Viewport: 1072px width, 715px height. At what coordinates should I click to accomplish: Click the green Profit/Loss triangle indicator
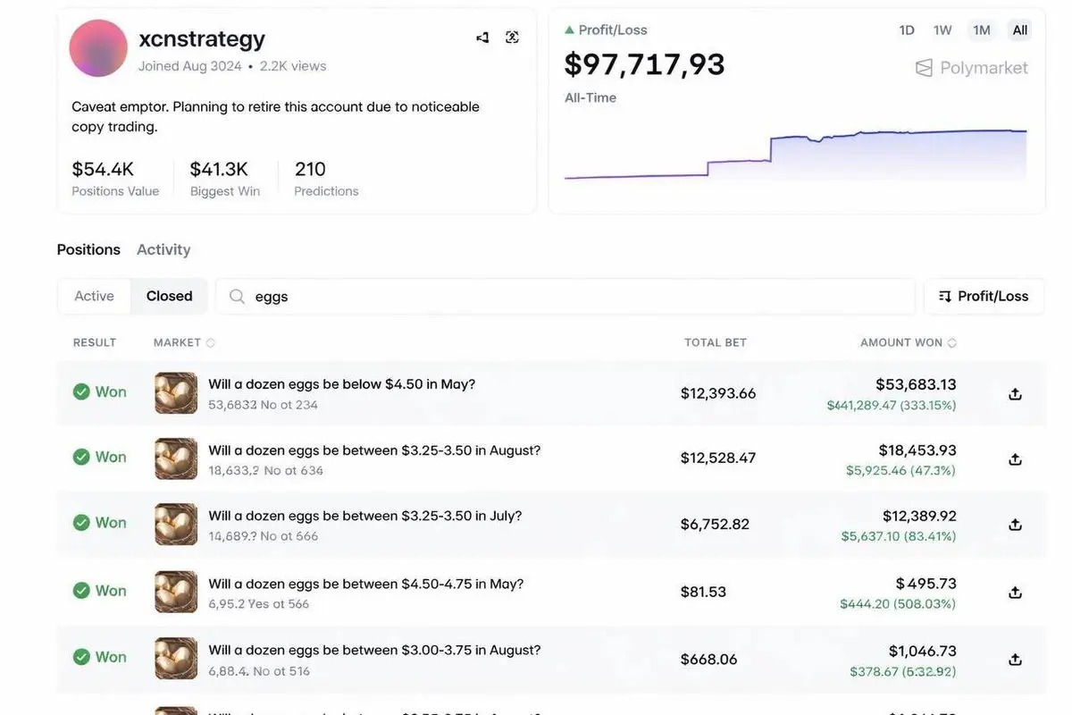point(569,30)
